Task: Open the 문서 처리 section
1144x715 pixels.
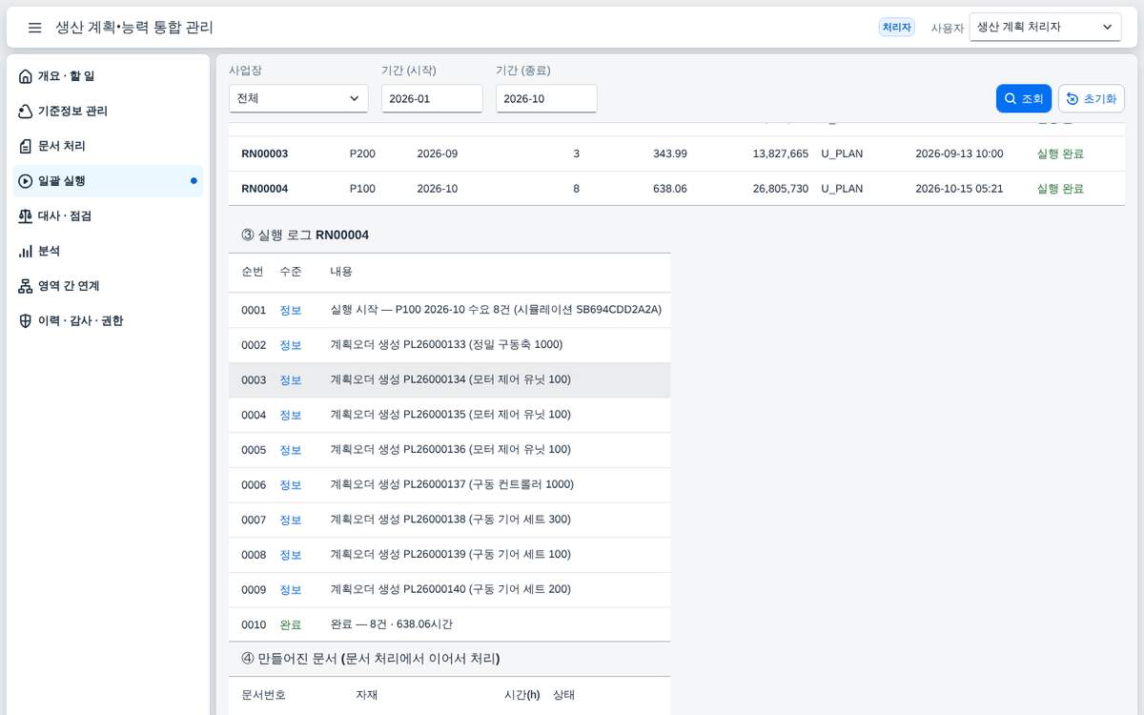Action: (x=108, y=146)
